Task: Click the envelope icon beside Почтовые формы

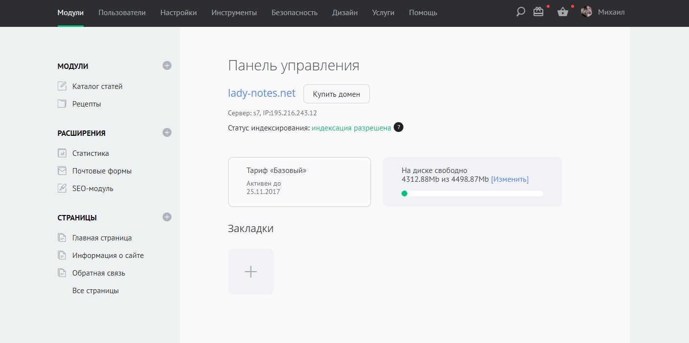Action: click(x=62, y=171)
